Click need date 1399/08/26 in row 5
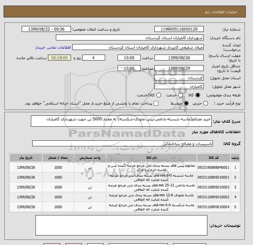253x245 pixels. point(26,207)
